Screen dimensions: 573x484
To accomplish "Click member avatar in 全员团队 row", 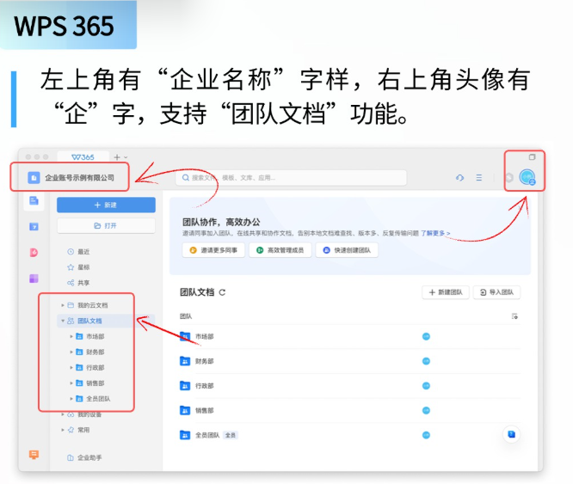I will 426,435.
